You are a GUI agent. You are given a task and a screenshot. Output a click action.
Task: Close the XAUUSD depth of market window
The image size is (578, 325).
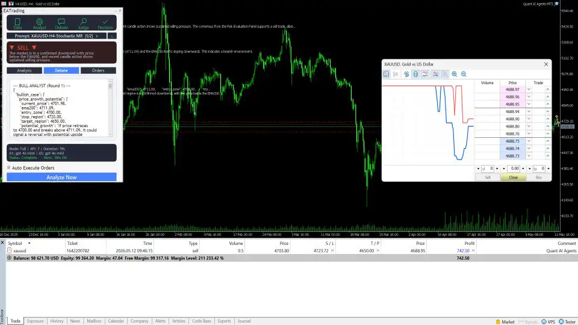coord(546,64)
